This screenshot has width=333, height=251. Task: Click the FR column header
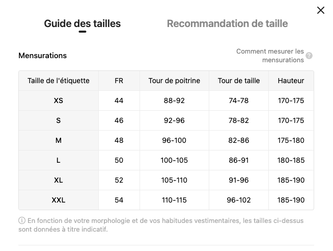click(119, 81)
